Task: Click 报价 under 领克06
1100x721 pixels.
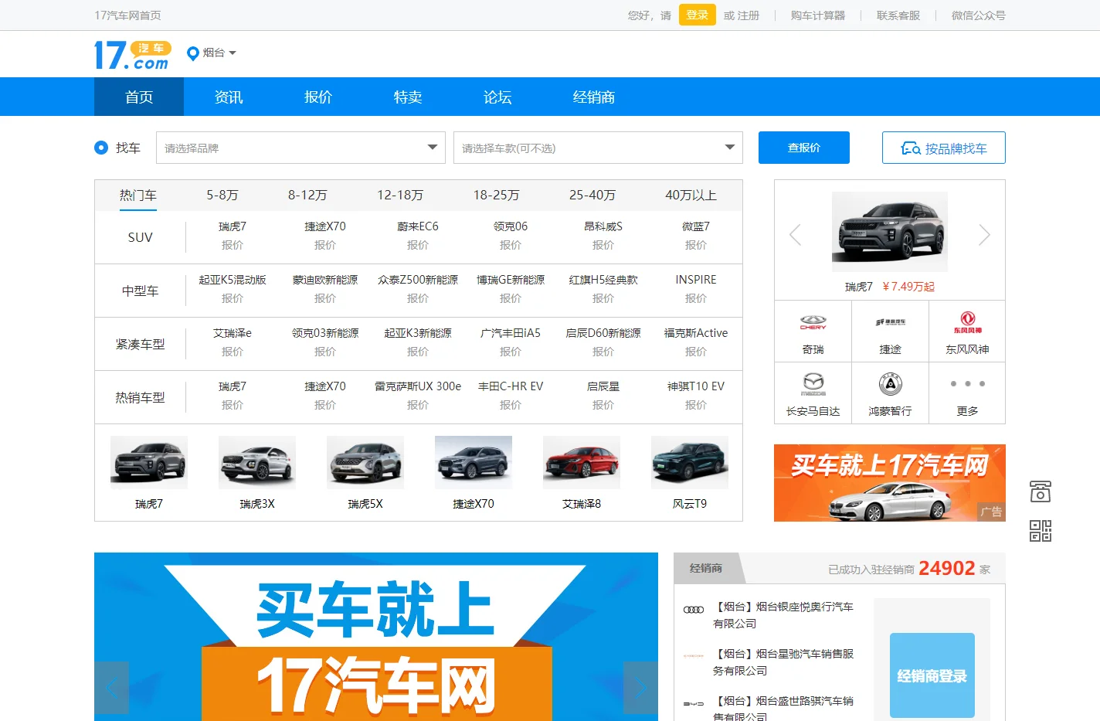Action: (x=511, y=245)
